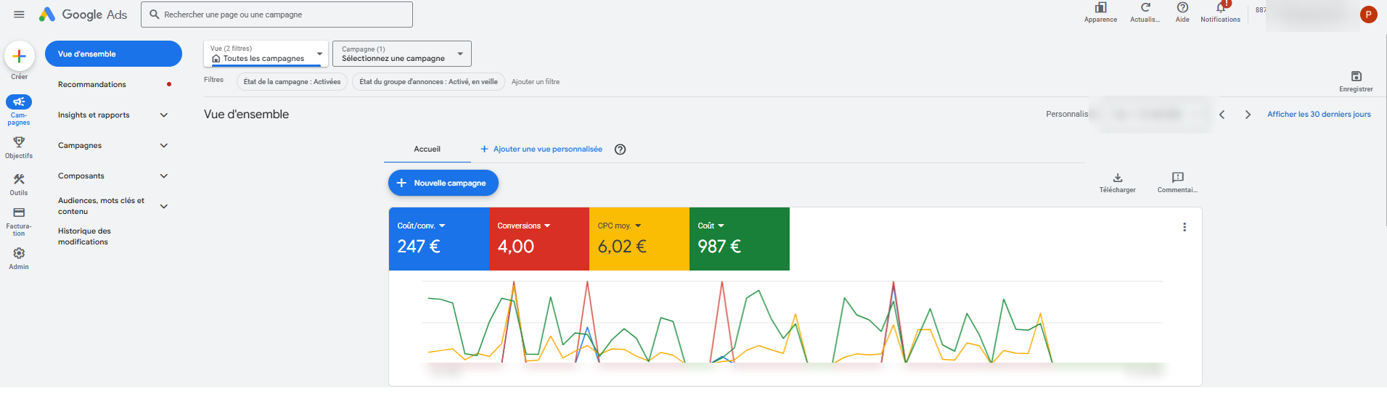
Task: Expand Audiences, mots clés et contenu
Action: (164, 207)
